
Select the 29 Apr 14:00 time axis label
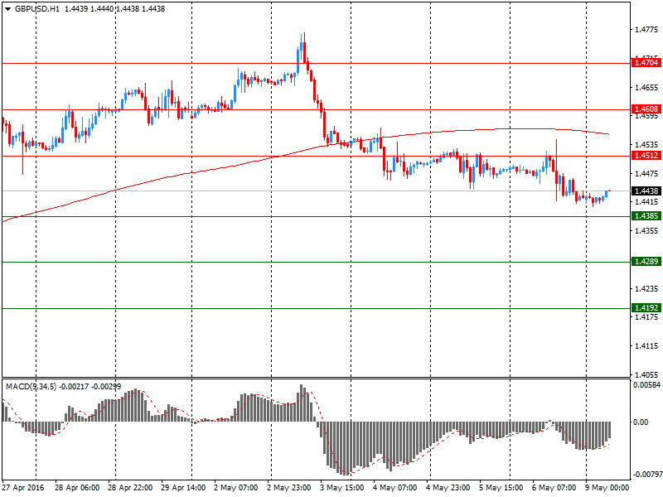click(183, 488)
